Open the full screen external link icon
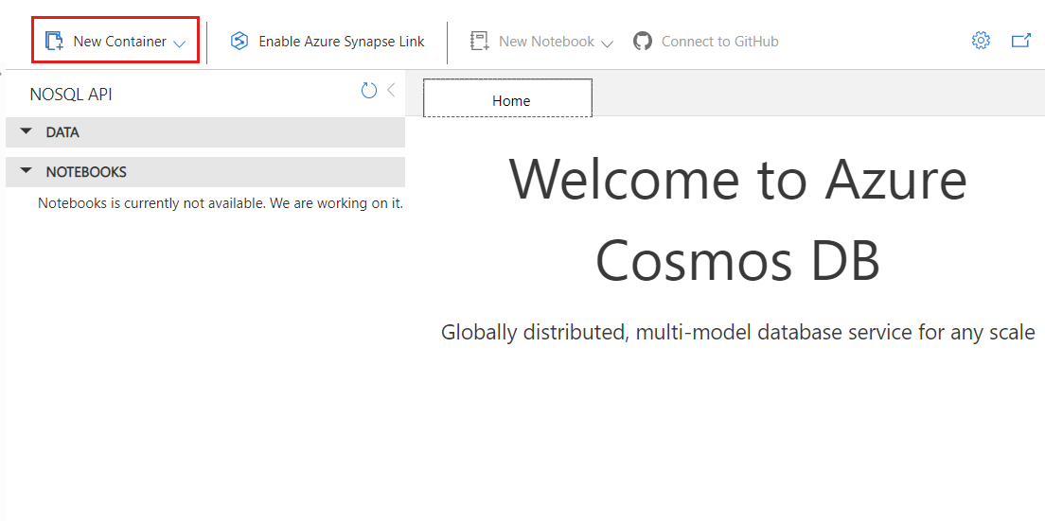Viewport: 1045px width, 521px height. [x=1021, y=41]
